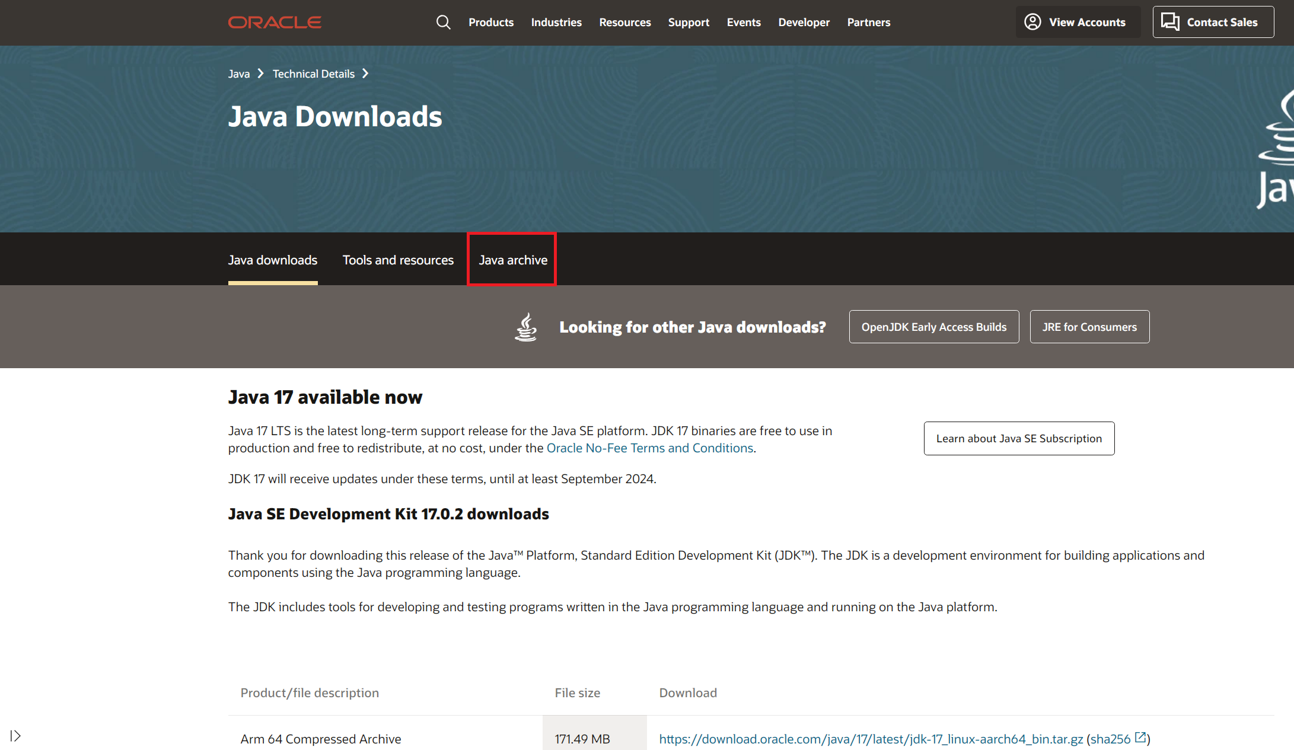Open the Events menu
This screenshot has width=1294, height=750.
744,23
